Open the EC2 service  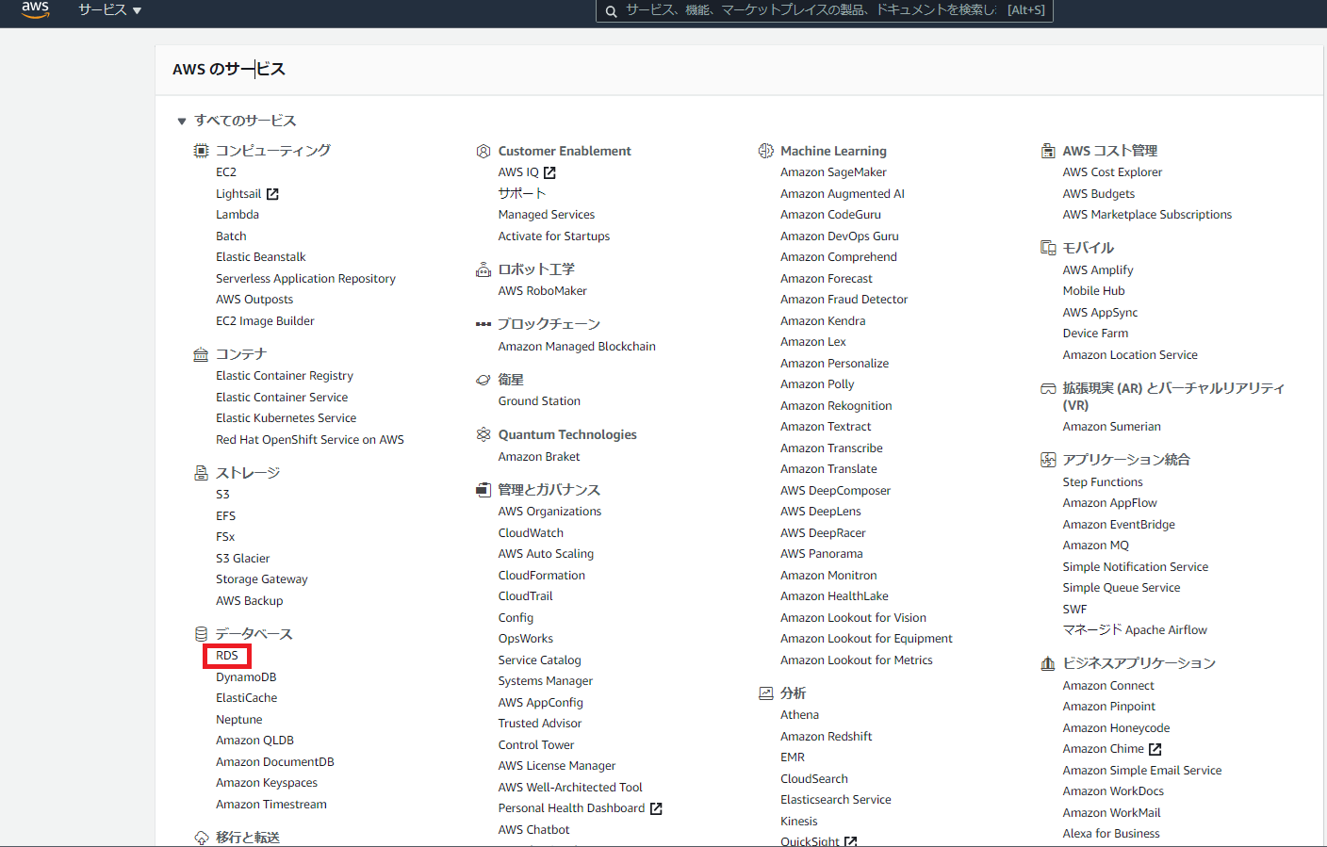(x=226, y=172)
